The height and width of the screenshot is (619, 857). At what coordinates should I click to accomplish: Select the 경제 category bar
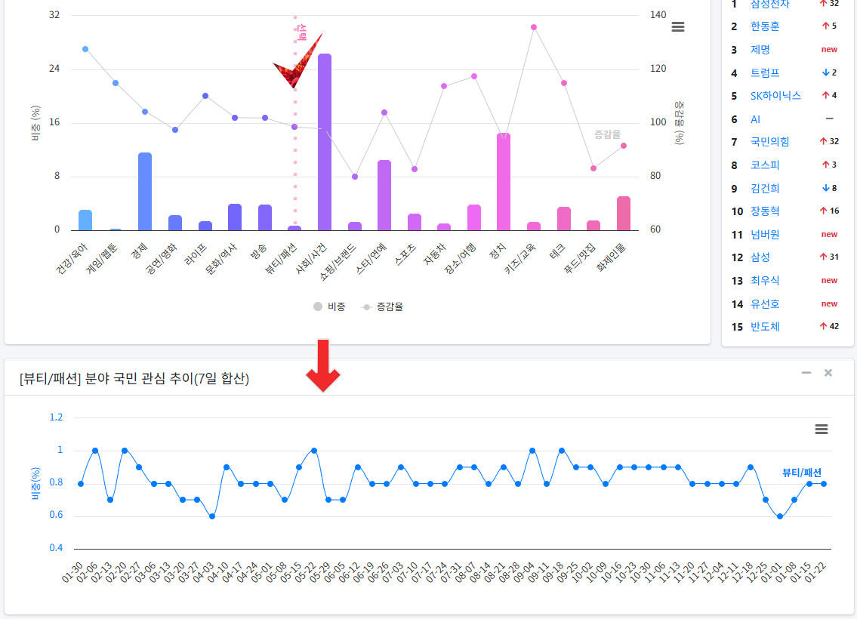point(145,191)
